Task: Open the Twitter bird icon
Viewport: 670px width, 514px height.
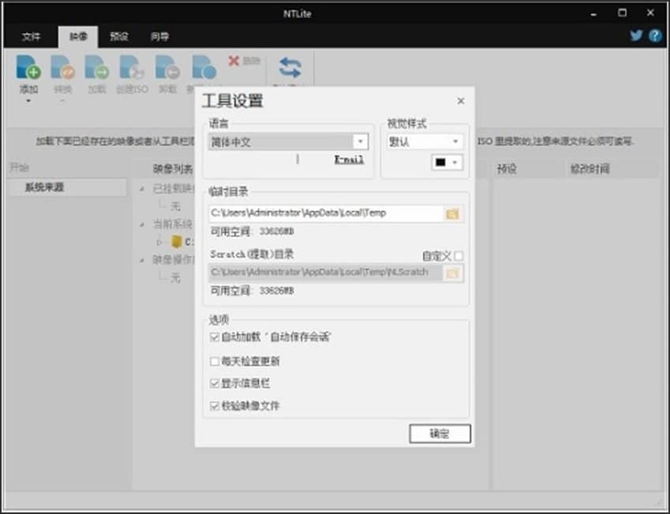Action: tap(634, 35)
